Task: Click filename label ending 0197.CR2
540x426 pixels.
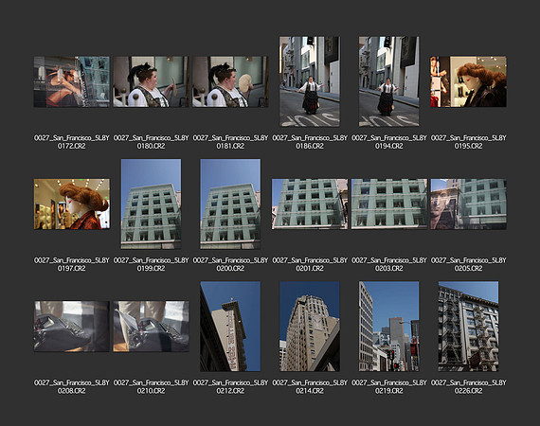Action: tap(72, 264)
